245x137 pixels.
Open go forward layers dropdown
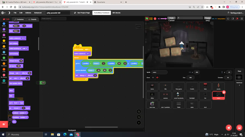pos(17,108)
